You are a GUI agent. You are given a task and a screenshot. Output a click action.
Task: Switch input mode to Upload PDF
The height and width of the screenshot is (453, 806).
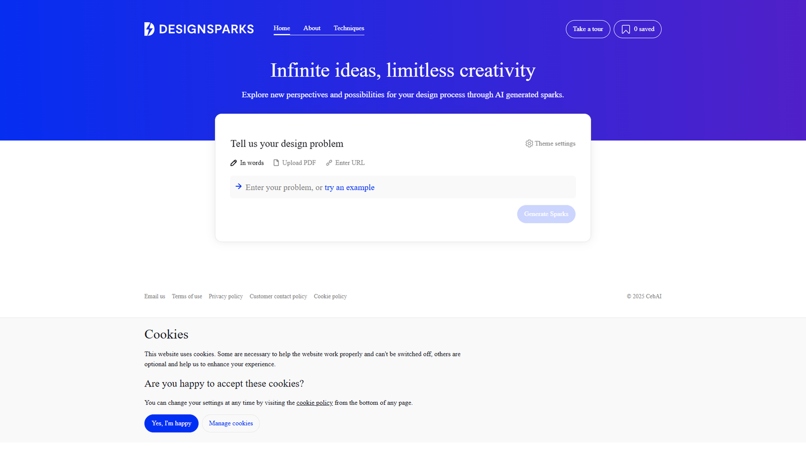299,163
